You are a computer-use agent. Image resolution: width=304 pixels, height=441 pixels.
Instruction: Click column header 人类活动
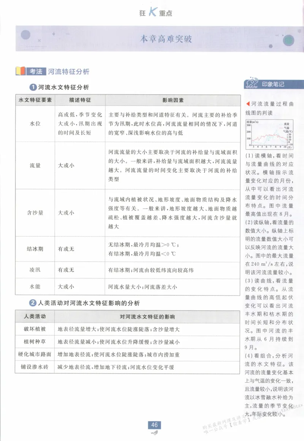pyautogui.click(x=35, y=316)
